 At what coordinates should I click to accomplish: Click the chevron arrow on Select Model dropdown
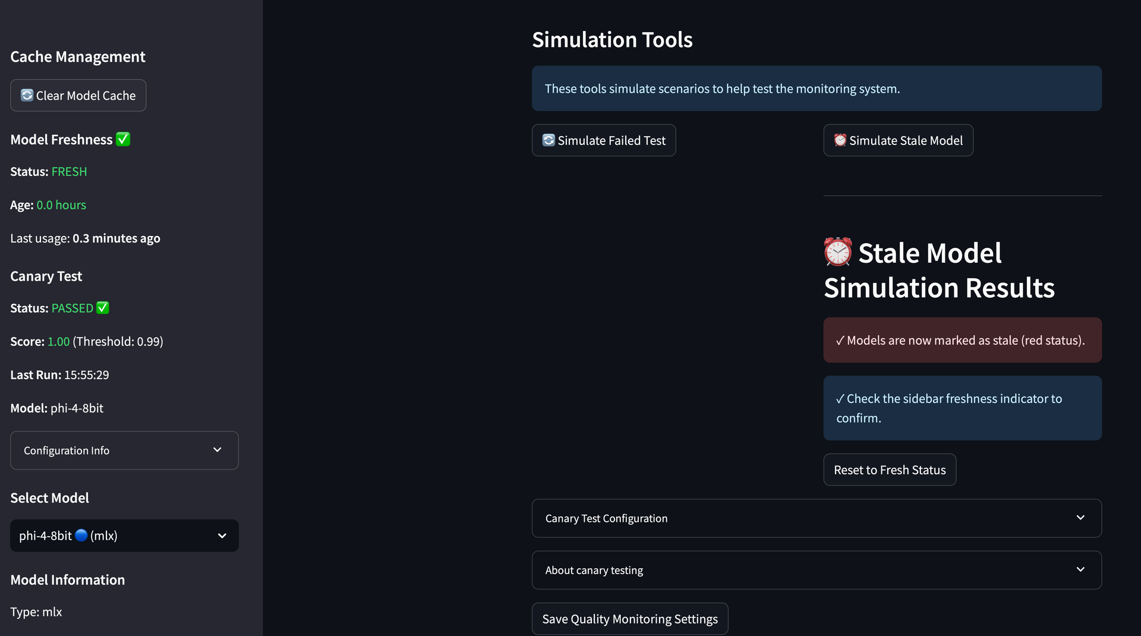pyautogui.click(x=222, y=536)
